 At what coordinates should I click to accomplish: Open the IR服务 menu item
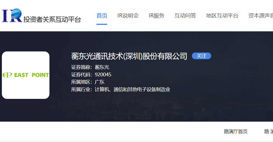click(x=157, y=16)
